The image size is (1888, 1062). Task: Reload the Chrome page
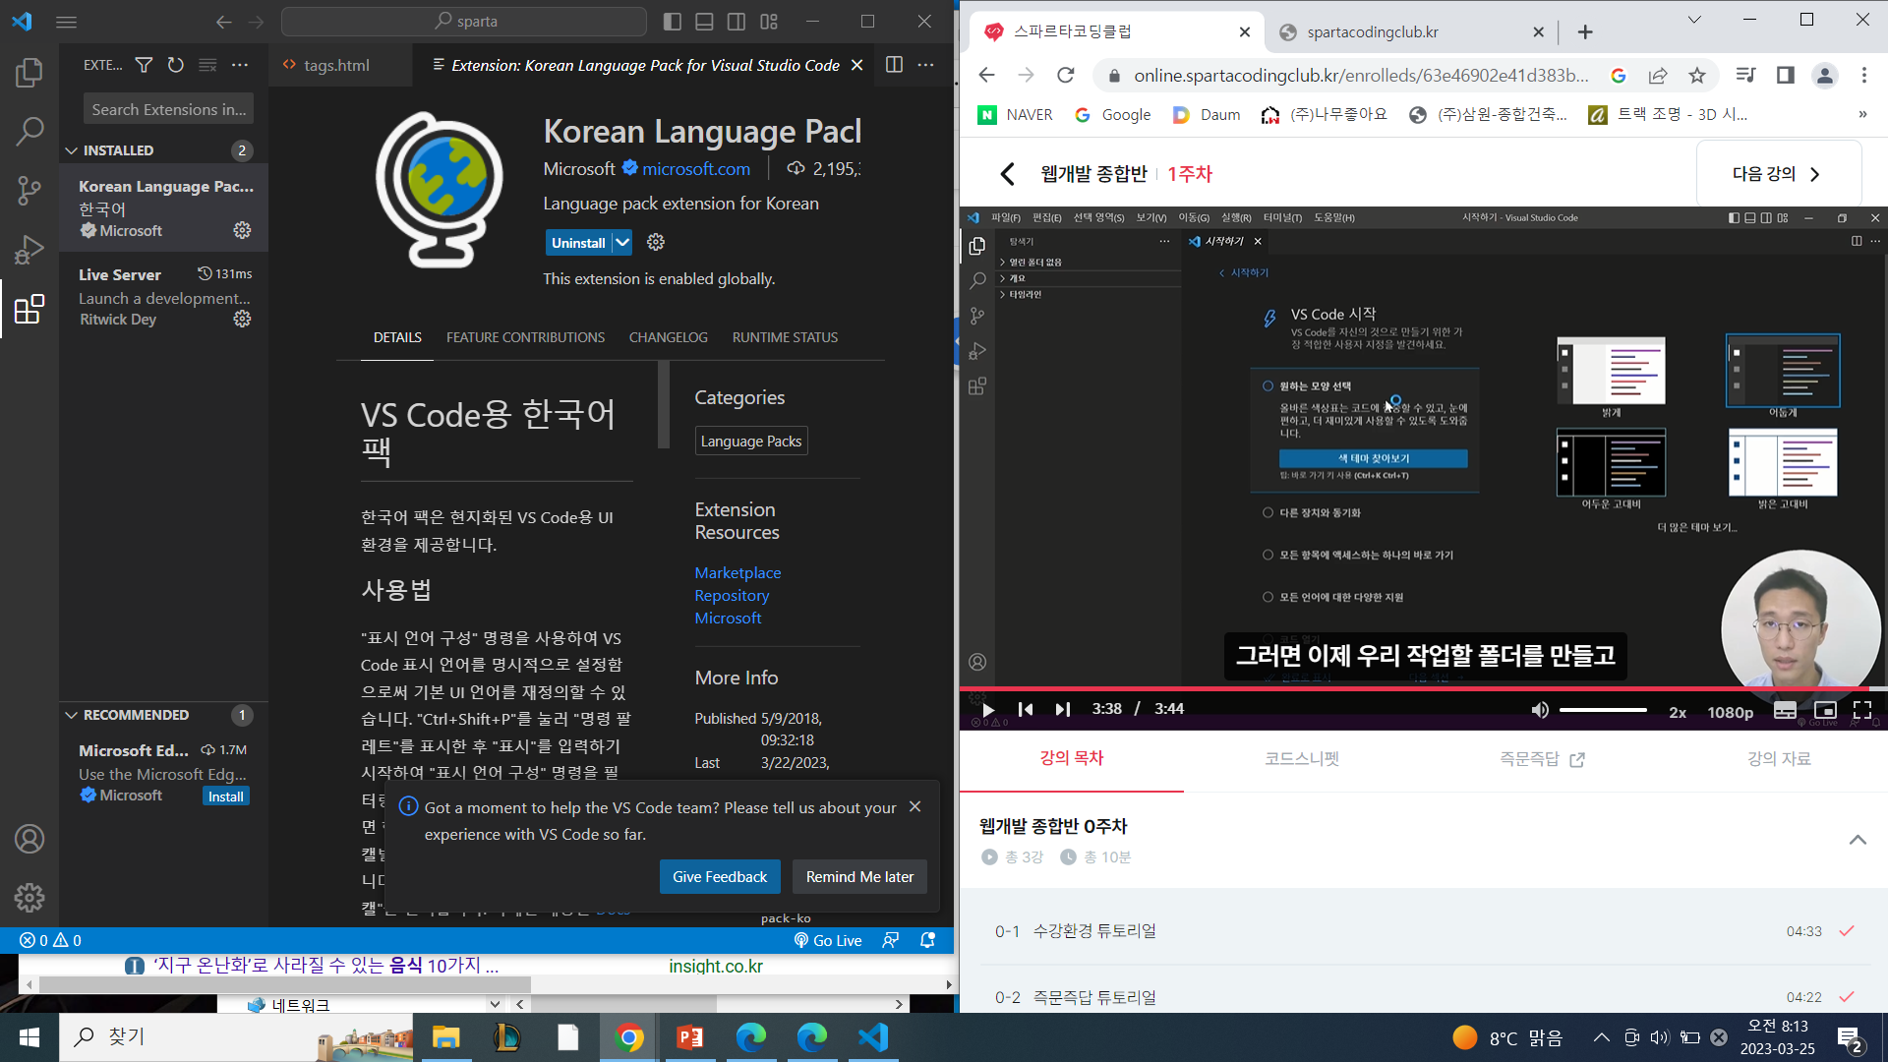tap(1066, 76)
